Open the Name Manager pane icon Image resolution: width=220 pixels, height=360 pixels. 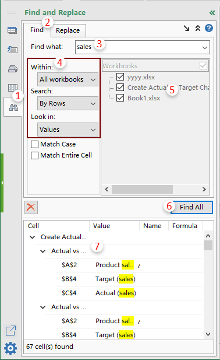click(x=13, y=69)
